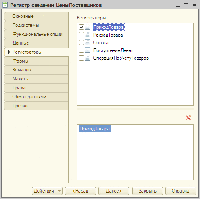Click the ОперацияПоУчетуТоваров document icon

coord(87,58)
